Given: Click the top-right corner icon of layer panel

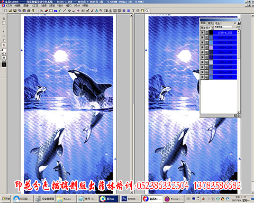Looking at the screenshot, I should tap(239, 20).
